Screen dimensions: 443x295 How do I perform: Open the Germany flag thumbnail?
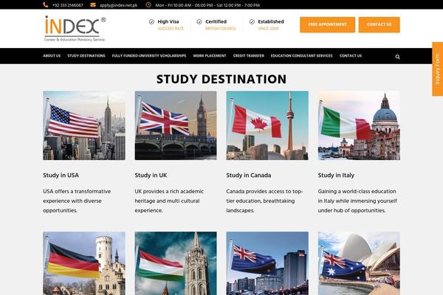coord(84,263)
